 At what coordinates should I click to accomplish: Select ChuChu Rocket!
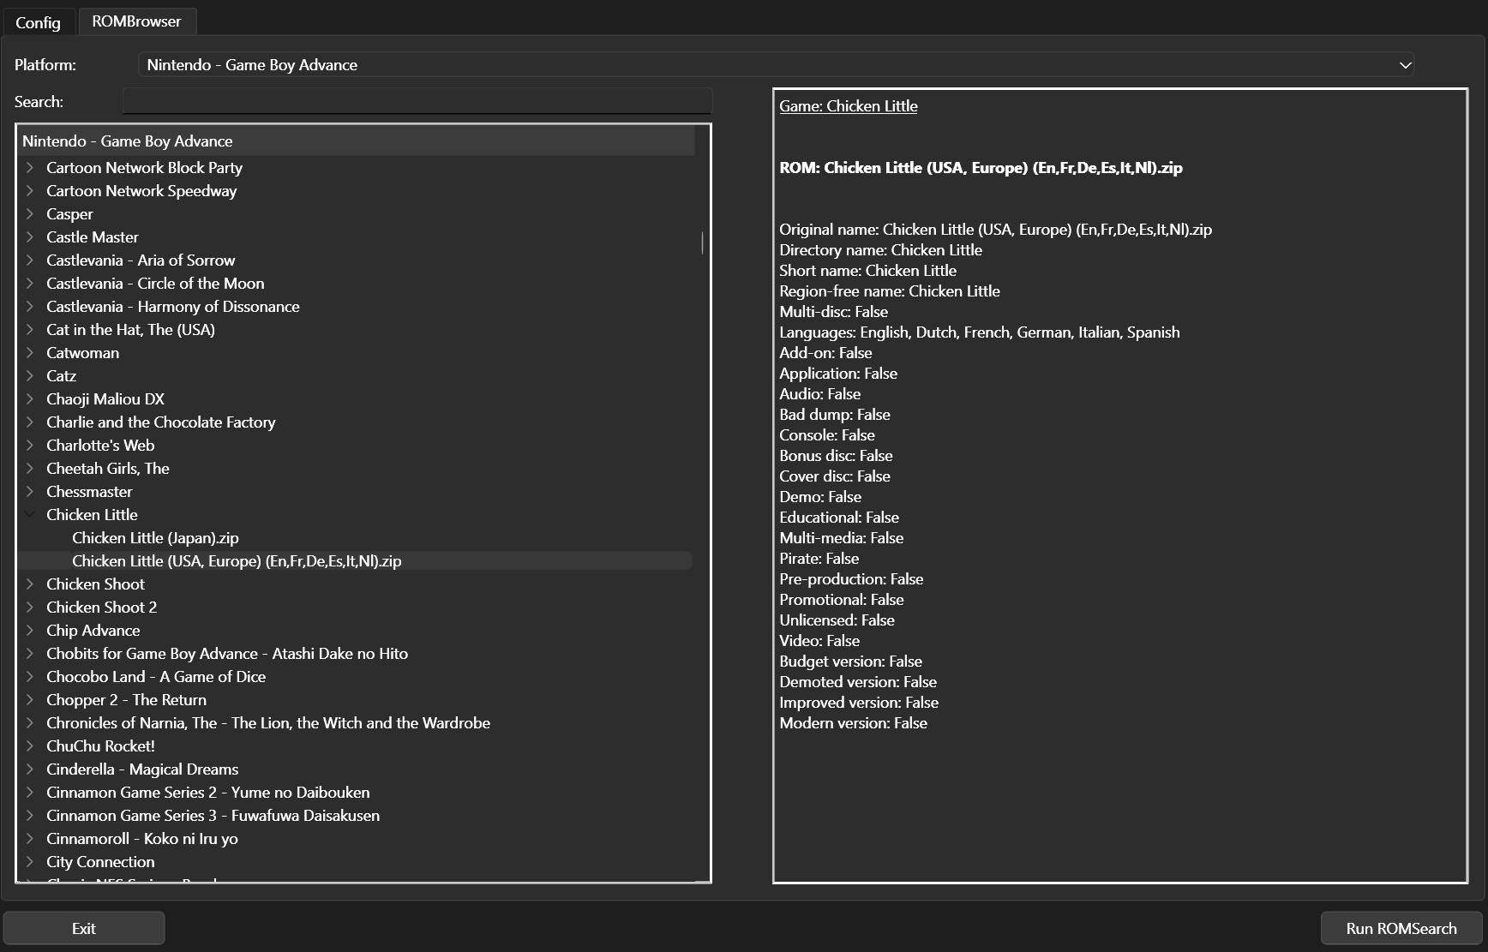point(100,746)
